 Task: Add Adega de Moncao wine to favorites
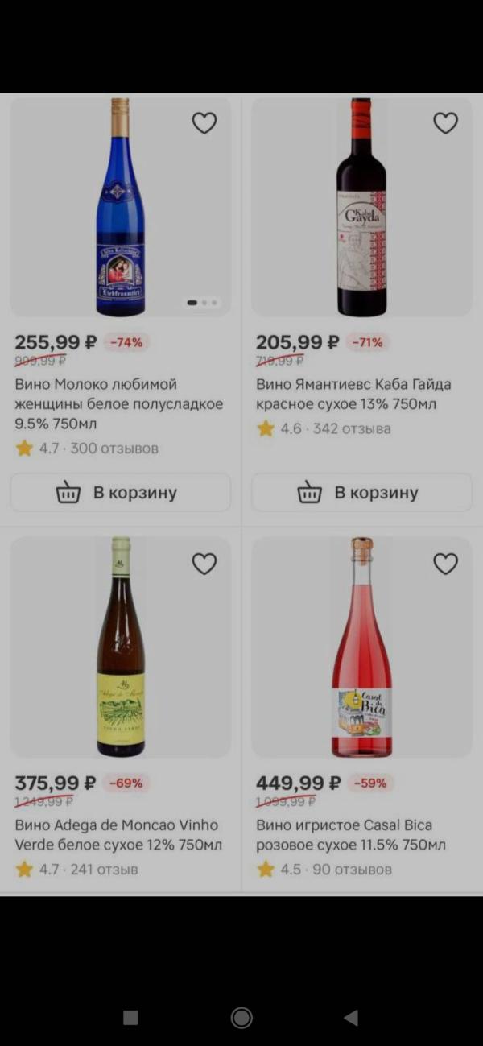204,564
